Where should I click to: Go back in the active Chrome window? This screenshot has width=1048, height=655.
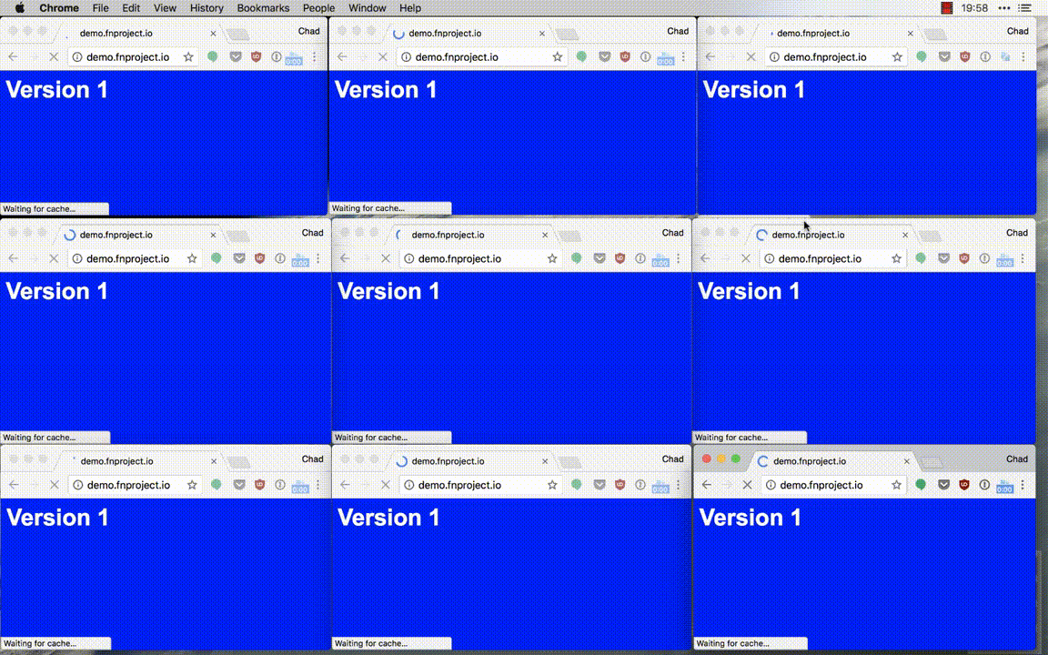pos(707,485)
